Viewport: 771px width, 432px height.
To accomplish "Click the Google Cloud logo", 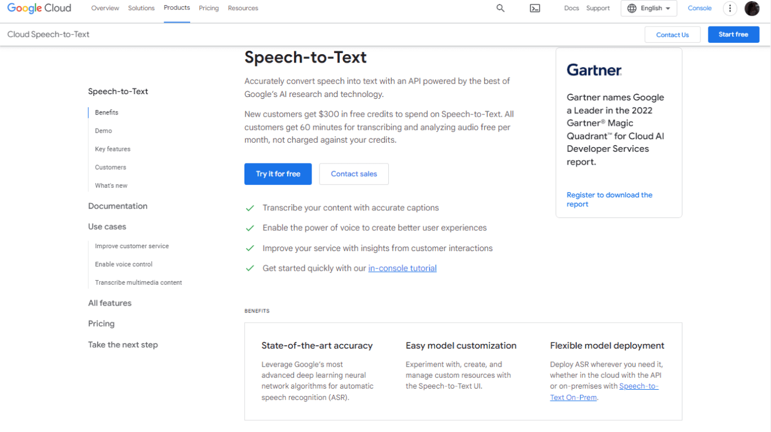I will tap(39, 8).
